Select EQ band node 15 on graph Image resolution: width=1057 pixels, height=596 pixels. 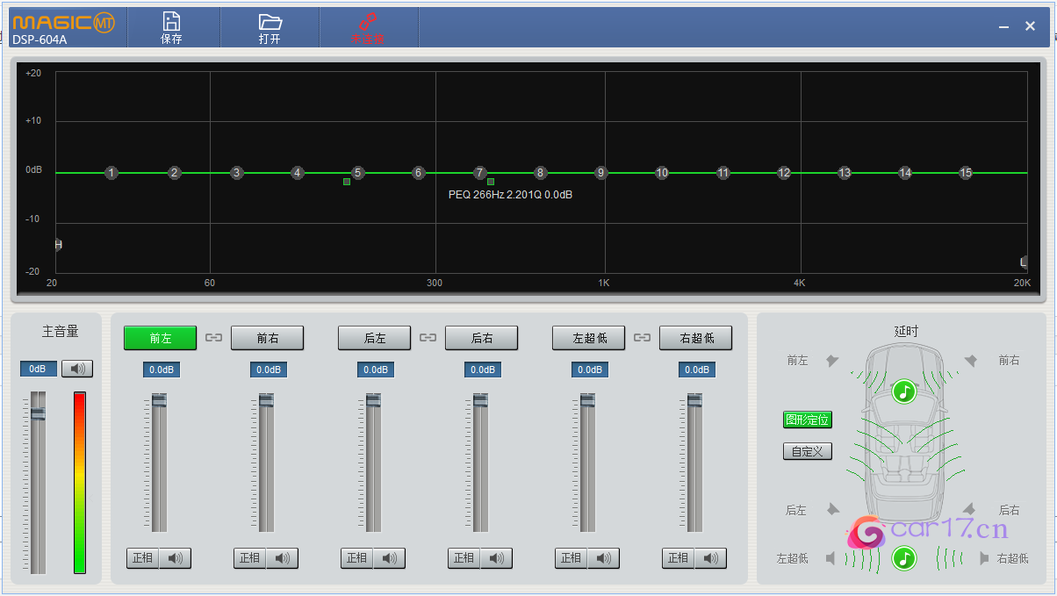point(966,173)
